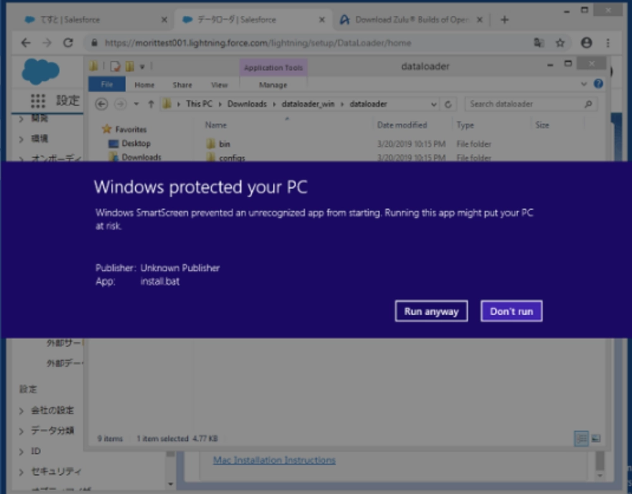Viewport: 632px width, 494px height.
Task: Reload the Chrome page
Action: coord(68,43)
